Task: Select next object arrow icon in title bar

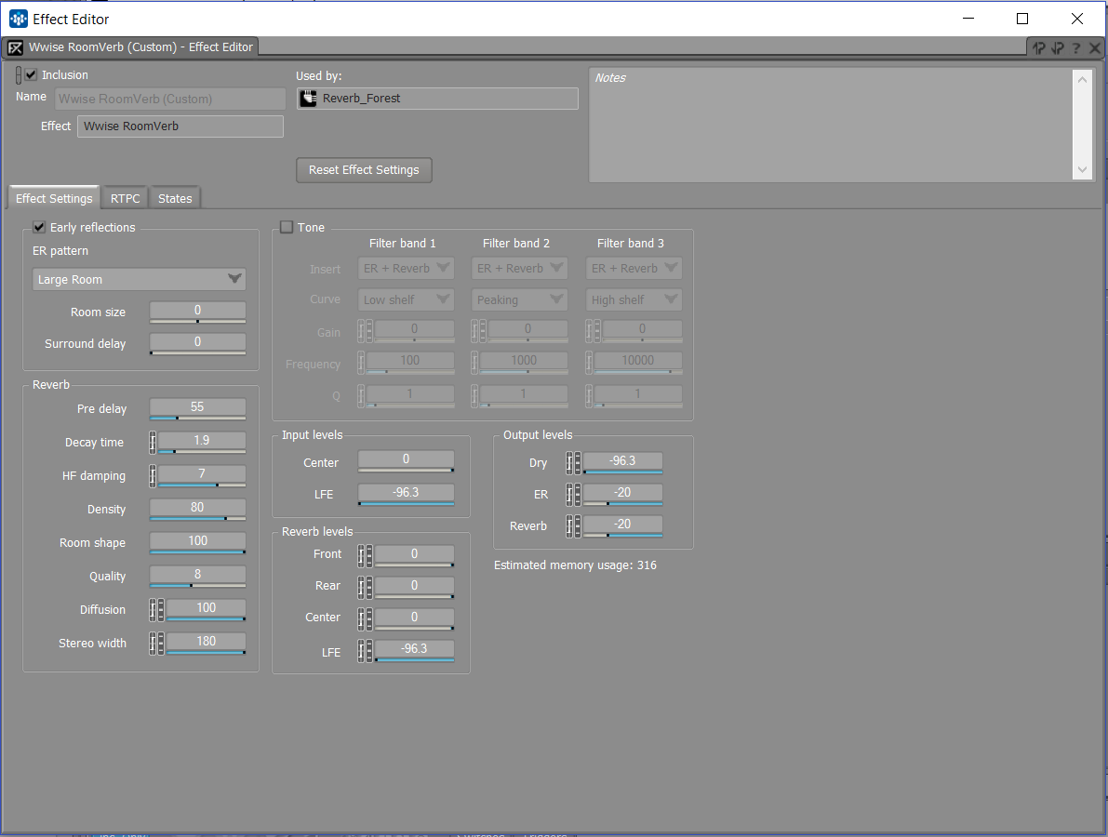Action: [x=1058, y=48]
